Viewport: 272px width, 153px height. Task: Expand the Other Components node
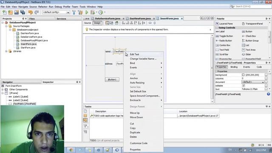click(3, 90)
